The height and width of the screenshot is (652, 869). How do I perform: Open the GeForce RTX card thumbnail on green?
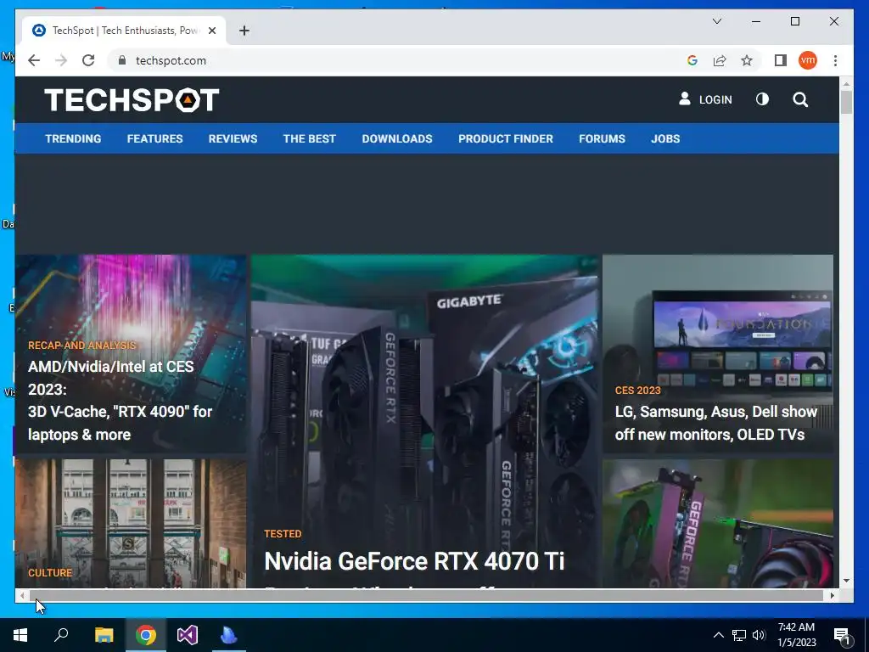(x=718, y=523)
